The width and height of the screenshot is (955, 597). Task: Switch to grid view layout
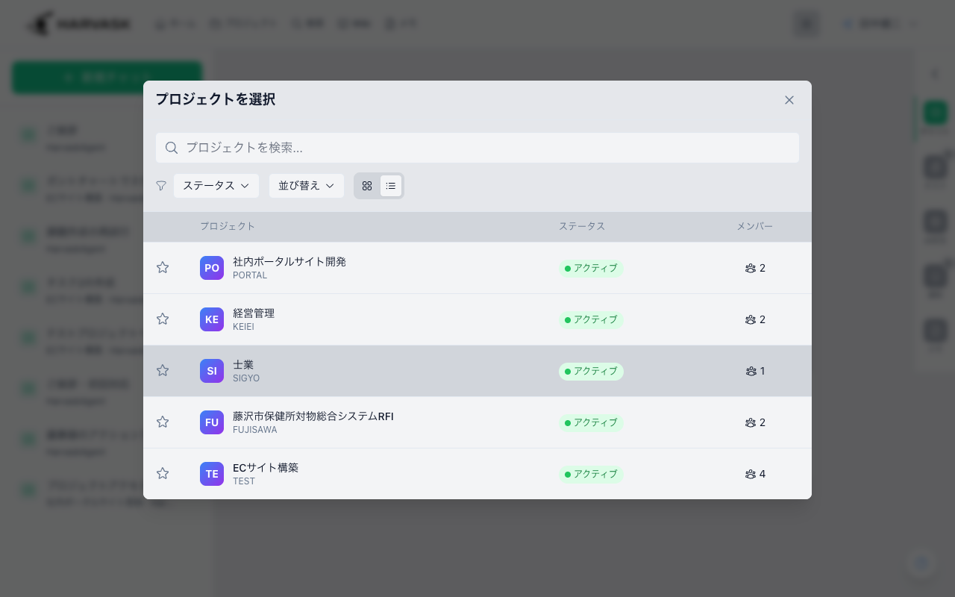367,186
